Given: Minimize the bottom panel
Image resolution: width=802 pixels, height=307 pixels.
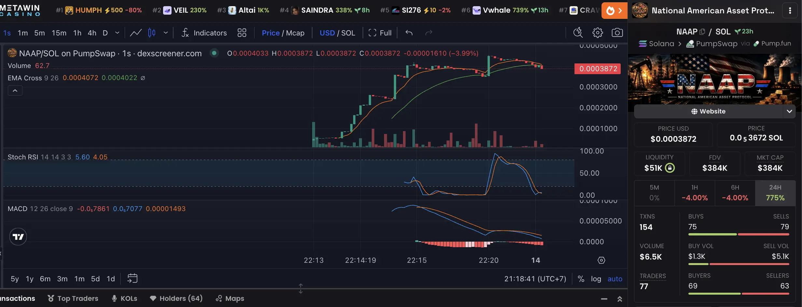Looking at the screenshot, I should click(604, 299).
